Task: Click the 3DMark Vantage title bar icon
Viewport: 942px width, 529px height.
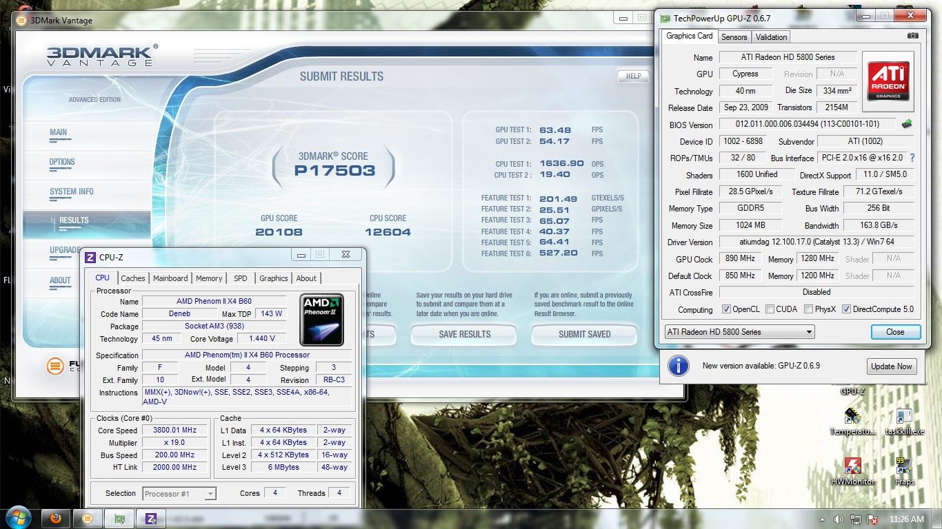Action: pyautogui.click(x=21, y=20)
